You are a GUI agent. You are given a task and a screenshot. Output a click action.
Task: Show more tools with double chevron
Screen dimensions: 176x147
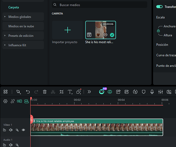pos(89,92)
